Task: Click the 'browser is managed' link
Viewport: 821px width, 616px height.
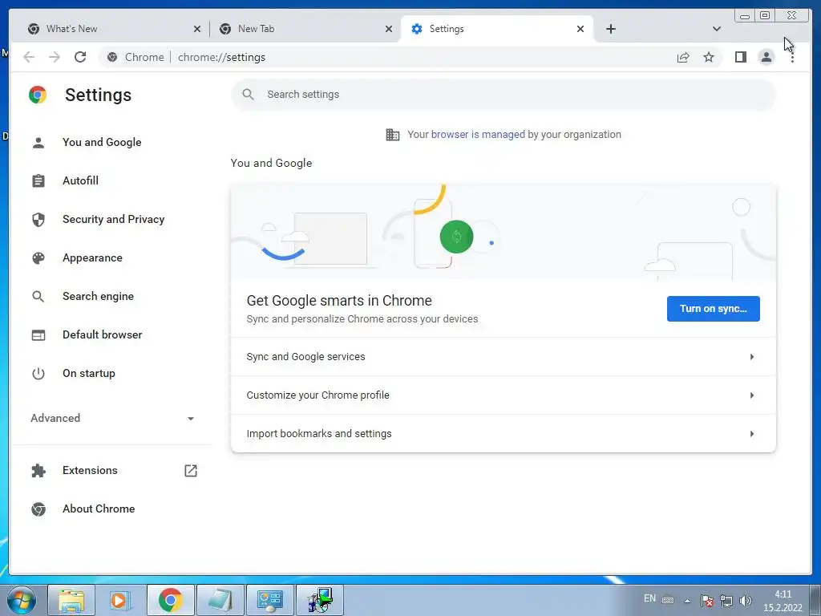Action: click(x=478, y=135)
